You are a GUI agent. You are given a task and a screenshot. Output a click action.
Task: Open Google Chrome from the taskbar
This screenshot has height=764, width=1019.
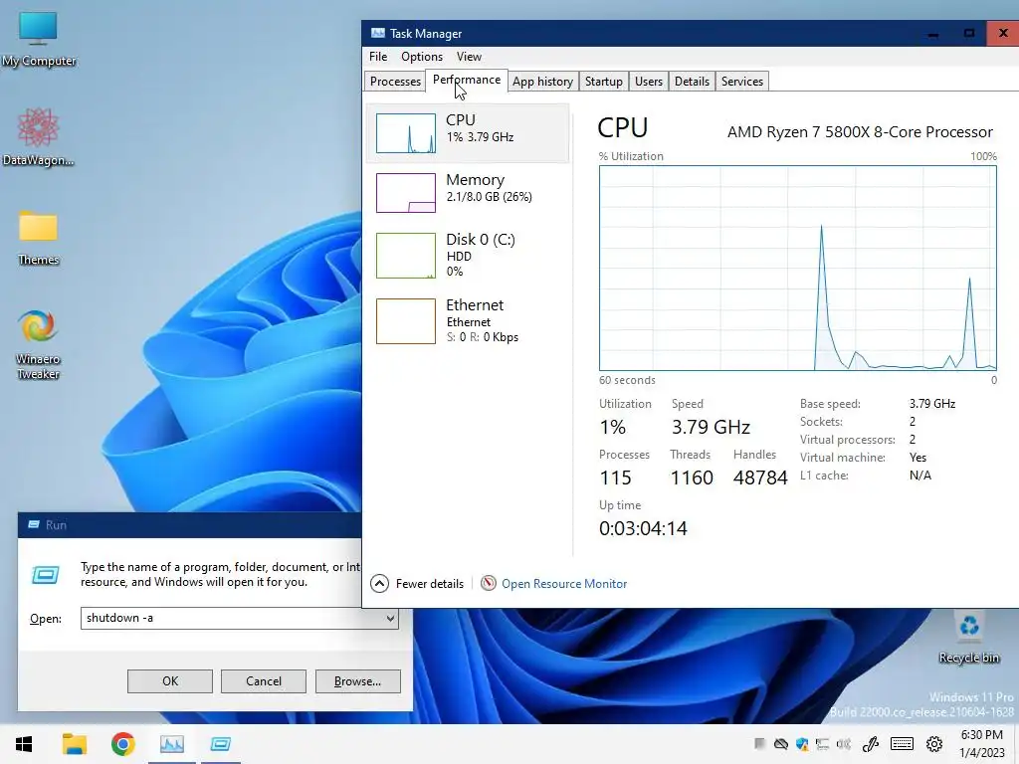point(122,744)
